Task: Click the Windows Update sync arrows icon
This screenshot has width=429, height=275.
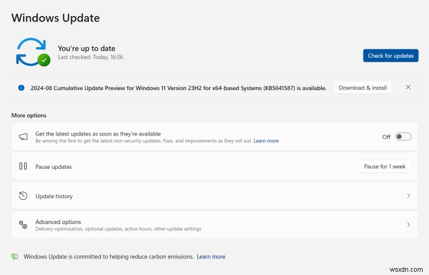Action: pyautogui.click(x=33, y=52)
